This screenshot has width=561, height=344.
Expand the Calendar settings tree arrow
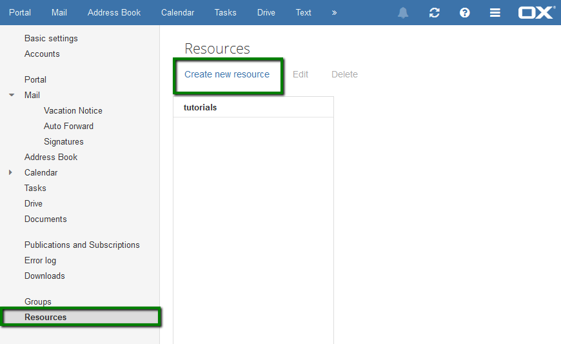(10, 172)
